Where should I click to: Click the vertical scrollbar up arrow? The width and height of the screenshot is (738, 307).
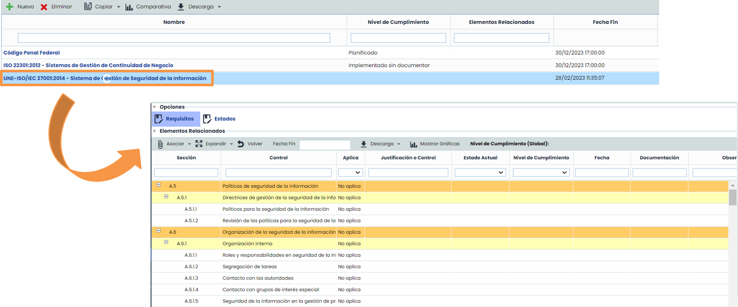[732, 185]
